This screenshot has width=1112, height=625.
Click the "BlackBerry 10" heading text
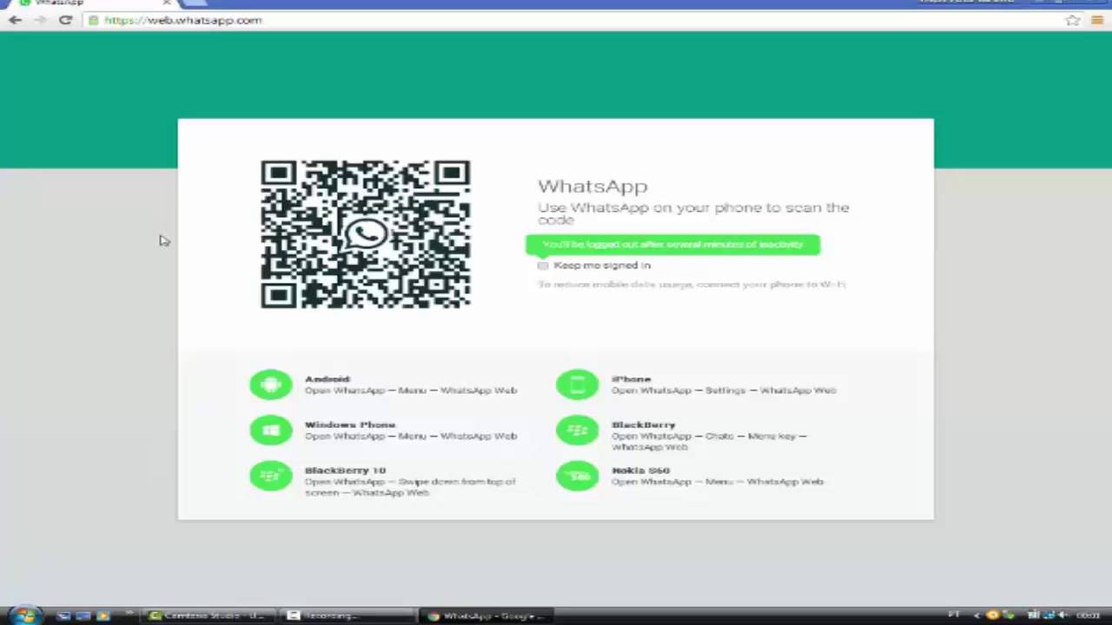point(345,470)
